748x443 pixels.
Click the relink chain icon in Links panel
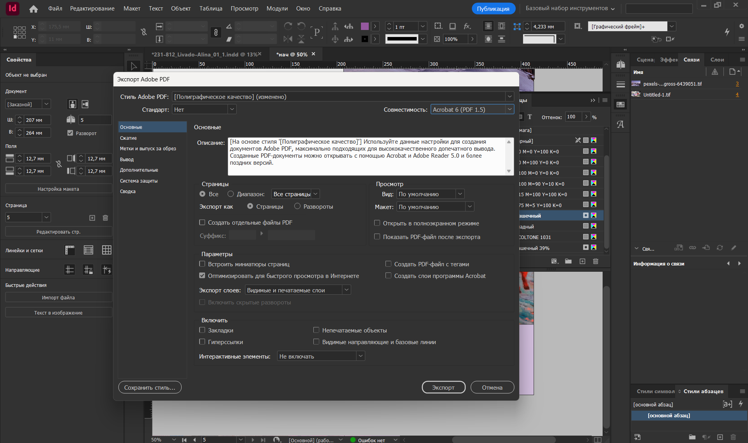692,248
